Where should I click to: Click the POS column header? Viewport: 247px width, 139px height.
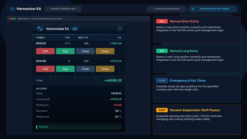pos(67,38)
